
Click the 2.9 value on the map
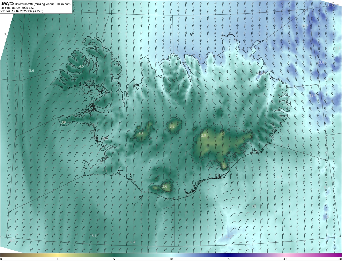point(204,136)
